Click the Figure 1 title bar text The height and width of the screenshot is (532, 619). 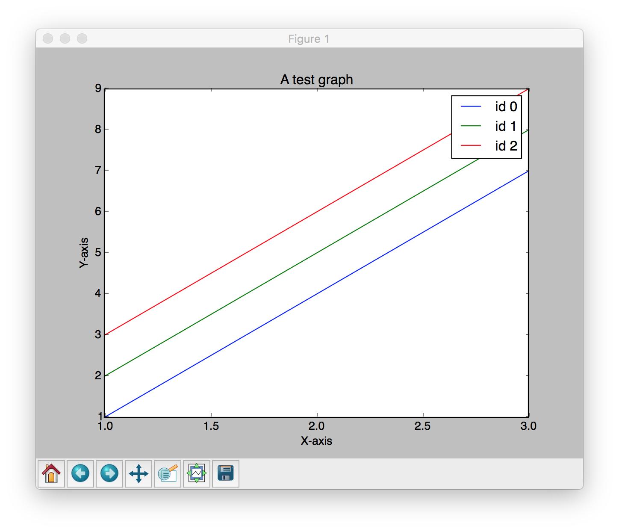(x=309, y=38)
